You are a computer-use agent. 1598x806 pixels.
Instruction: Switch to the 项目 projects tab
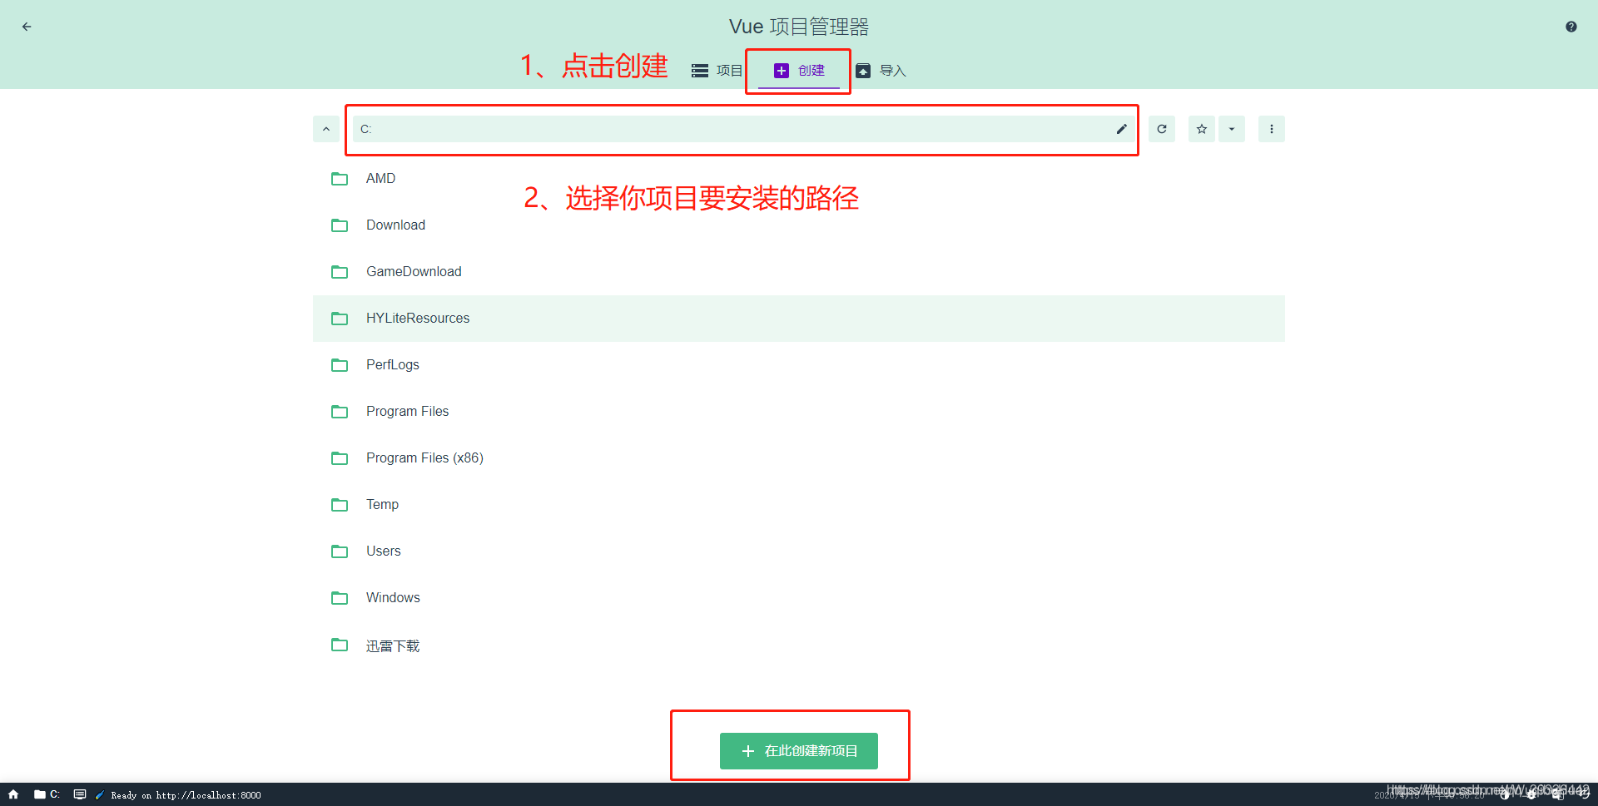pyautogui.click(x=717, y=71)
